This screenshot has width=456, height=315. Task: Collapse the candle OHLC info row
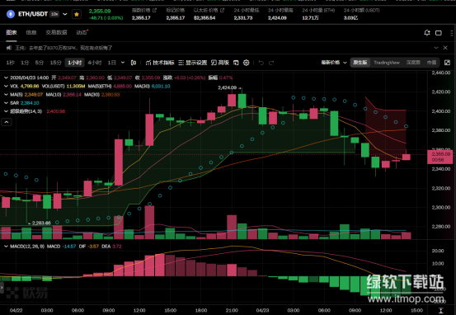(x=6, y=78)
